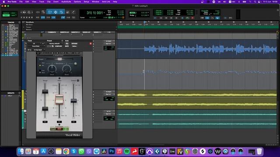This screenshot has height=157, width=280.
Task: Select the Scrubber speaker tool
Action: tap(68, 12)
